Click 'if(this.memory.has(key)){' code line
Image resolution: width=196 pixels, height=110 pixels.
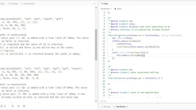point(126,41)
